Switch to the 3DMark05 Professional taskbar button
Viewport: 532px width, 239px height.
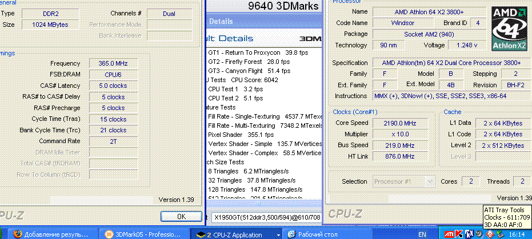tap(143, 234)
